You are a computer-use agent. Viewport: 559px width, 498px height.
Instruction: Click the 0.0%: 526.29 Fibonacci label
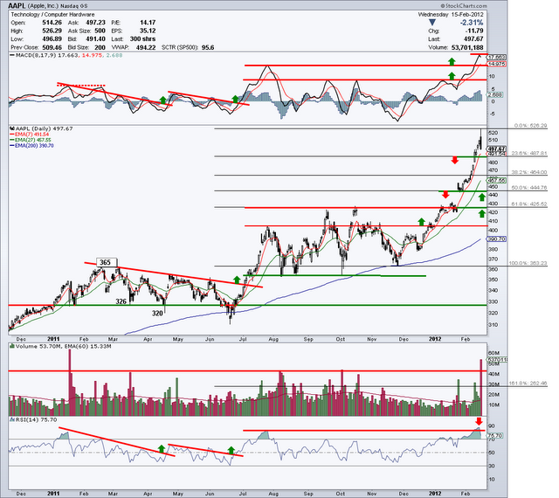[530, 125]
